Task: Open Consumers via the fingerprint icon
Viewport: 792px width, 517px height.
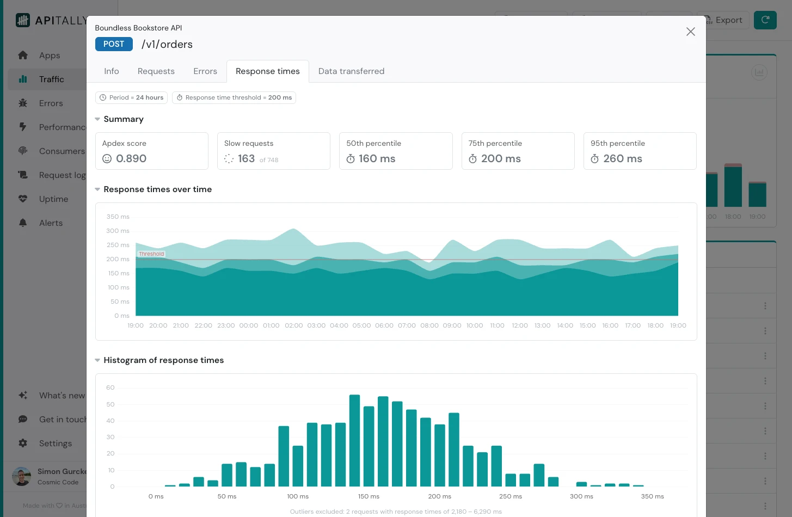Action: (23, 151)
